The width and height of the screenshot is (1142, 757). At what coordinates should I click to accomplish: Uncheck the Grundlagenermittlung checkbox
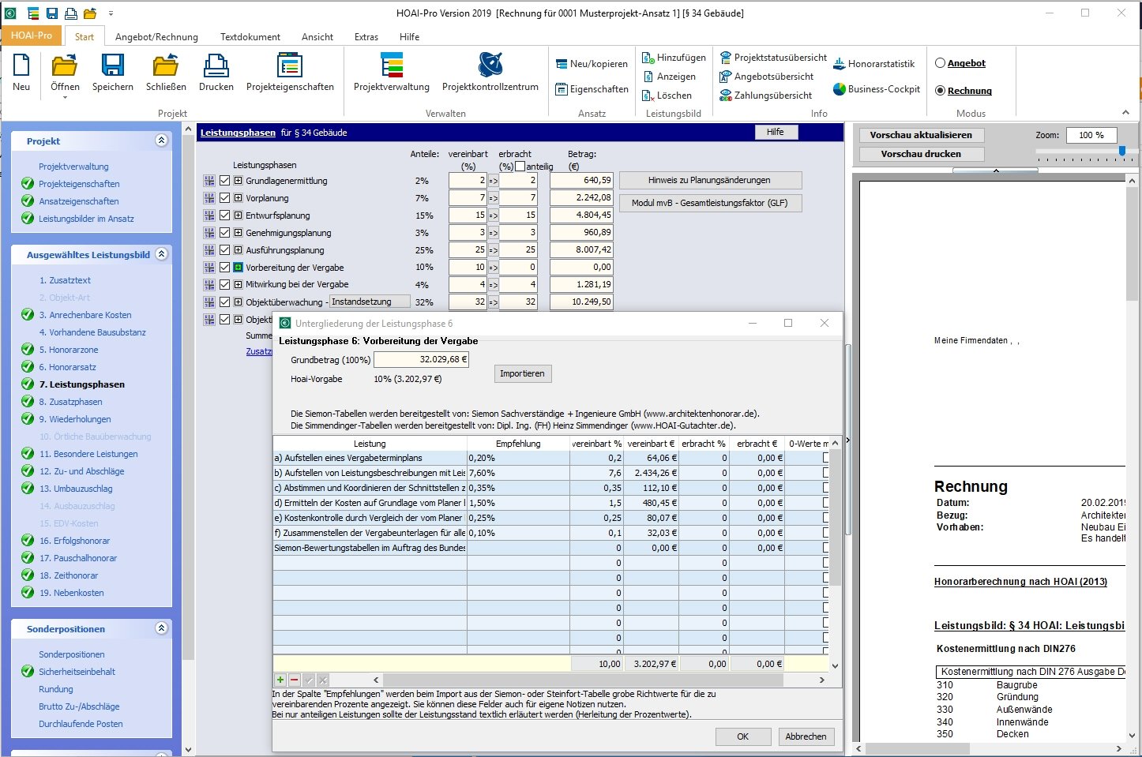point(224,181)
